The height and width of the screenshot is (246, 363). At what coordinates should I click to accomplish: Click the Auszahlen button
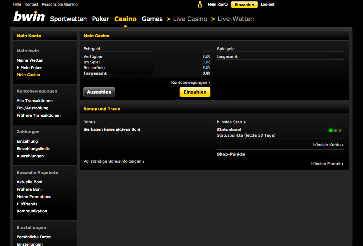[99, 92]
